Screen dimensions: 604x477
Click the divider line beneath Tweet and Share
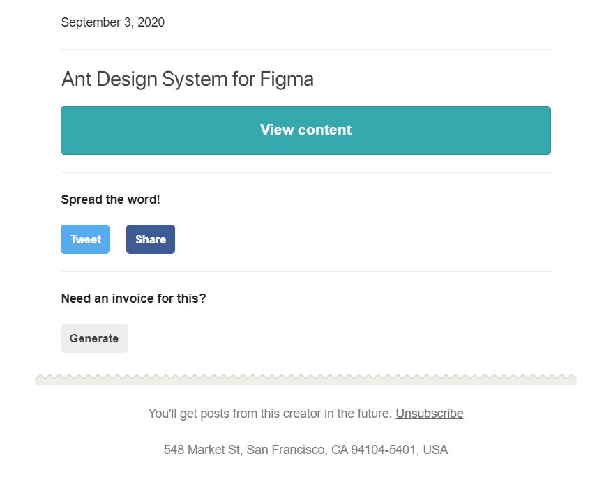[306, 272]
